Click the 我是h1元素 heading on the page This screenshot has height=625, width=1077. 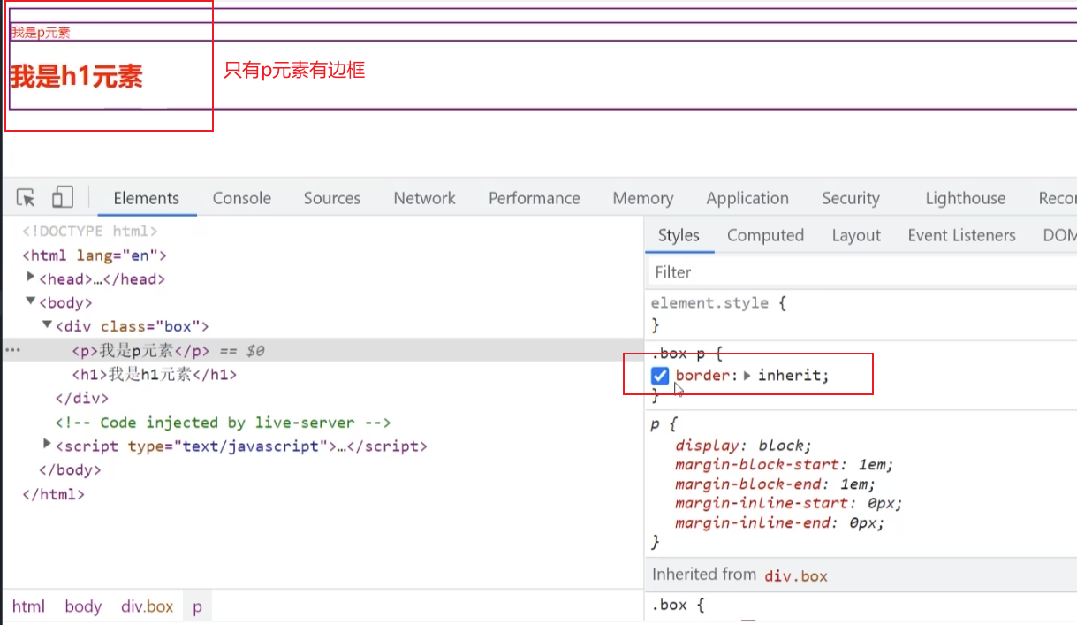(76, 77)
